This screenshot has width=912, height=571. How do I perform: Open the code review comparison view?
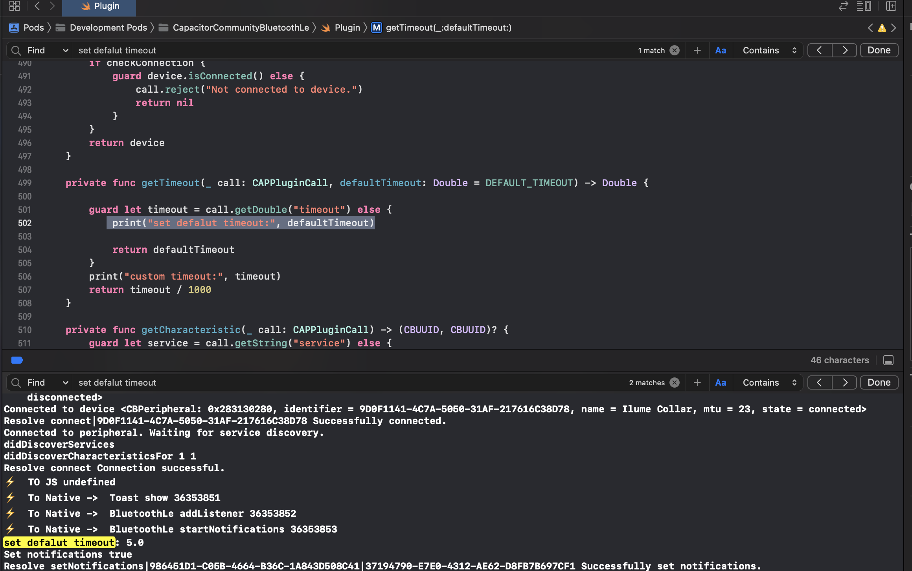[x=843, y=6]
